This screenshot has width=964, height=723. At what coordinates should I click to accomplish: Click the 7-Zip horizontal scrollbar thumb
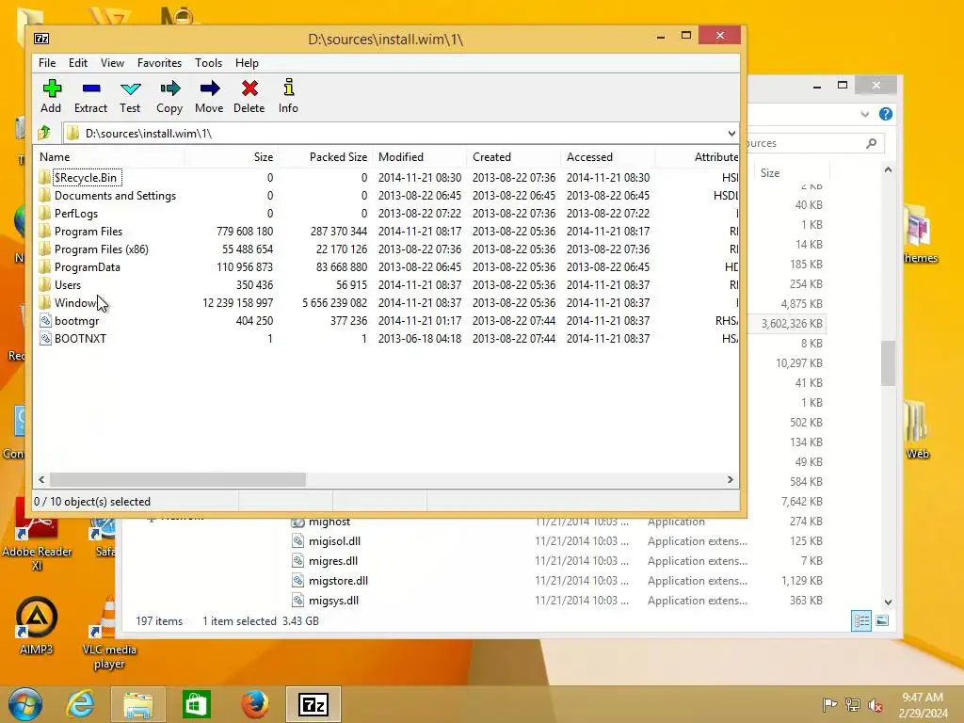(177, 479)
